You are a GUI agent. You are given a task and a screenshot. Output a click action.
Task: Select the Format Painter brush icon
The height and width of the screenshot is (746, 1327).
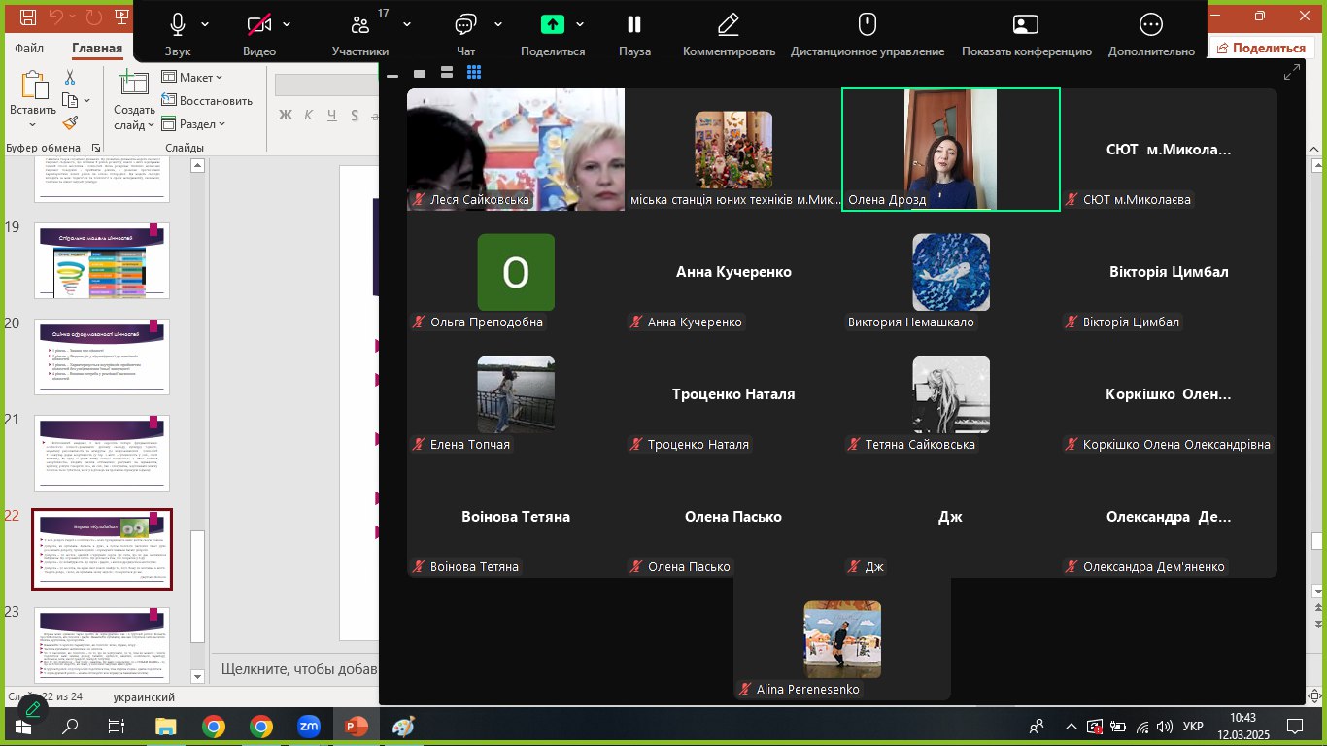[70, 123]
